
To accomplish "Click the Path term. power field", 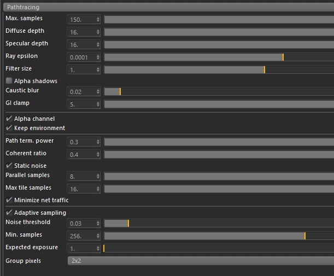I will tap(81, 142).
